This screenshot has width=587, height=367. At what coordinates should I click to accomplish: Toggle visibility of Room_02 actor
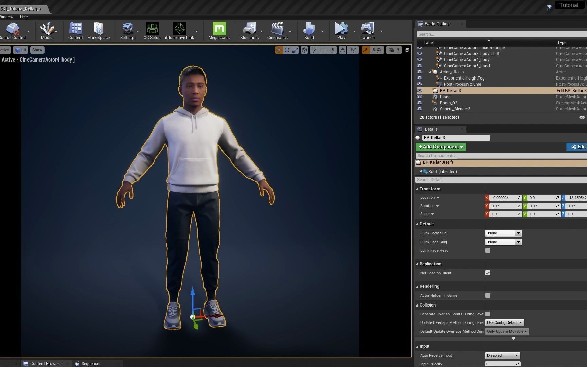click(420, 103)
